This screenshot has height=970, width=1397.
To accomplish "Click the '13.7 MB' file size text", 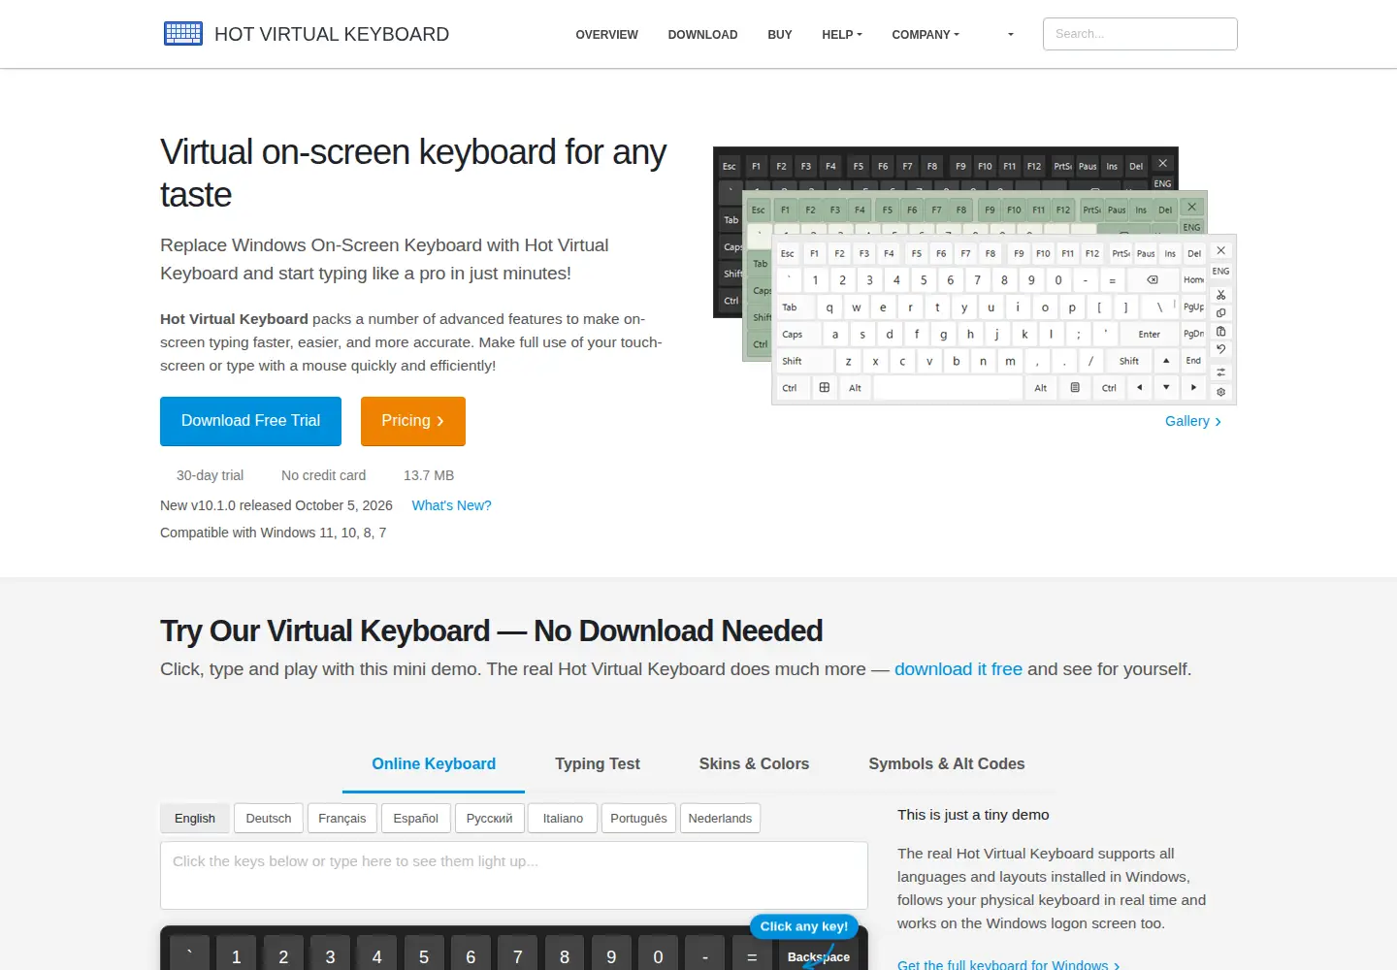I will coord(429,475).
